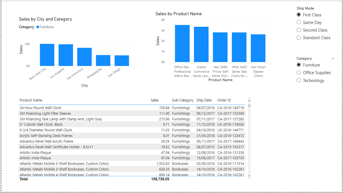343x193 pixels.
Task: Click the Hon 2090 Pillow Soft bar
Action: click(220, 47)
